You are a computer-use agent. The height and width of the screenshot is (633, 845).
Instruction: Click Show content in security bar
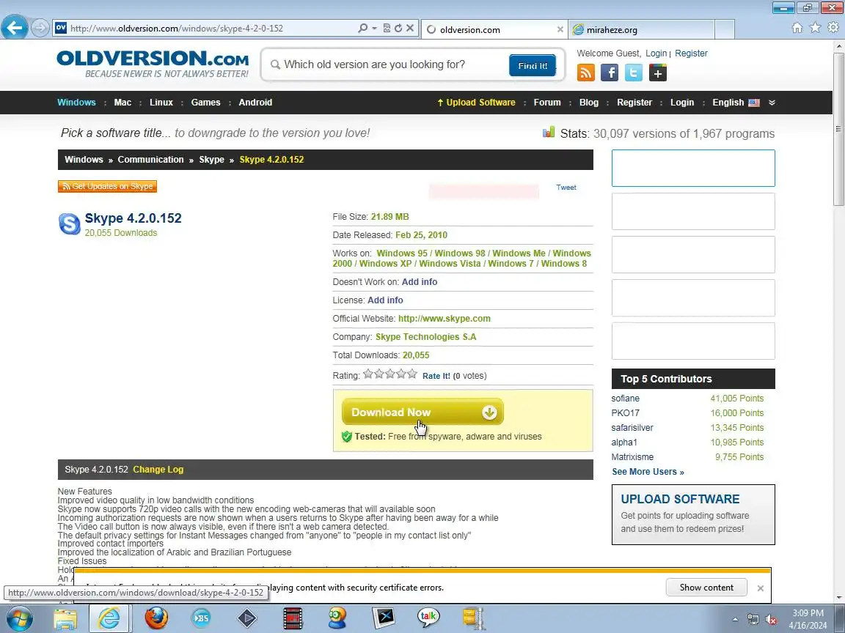706,588
